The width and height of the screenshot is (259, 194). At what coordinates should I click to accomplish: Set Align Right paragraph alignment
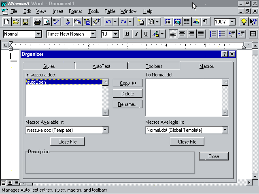(x=191, y=34)
